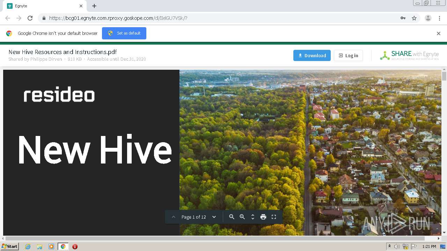This screenshot has width=447, height=251.
Task: Open the SHARE with Egnyte logo link
Action: pos(409,55)
